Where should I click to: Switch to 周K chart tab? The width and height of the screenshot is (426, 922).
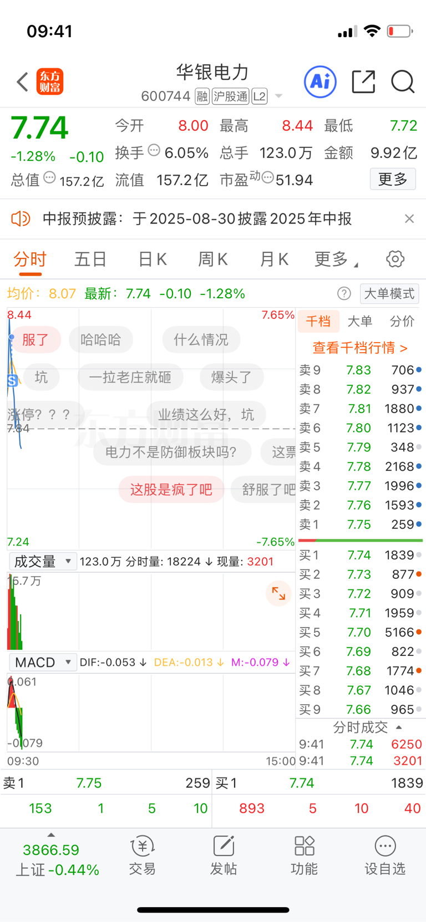point(213,259)
